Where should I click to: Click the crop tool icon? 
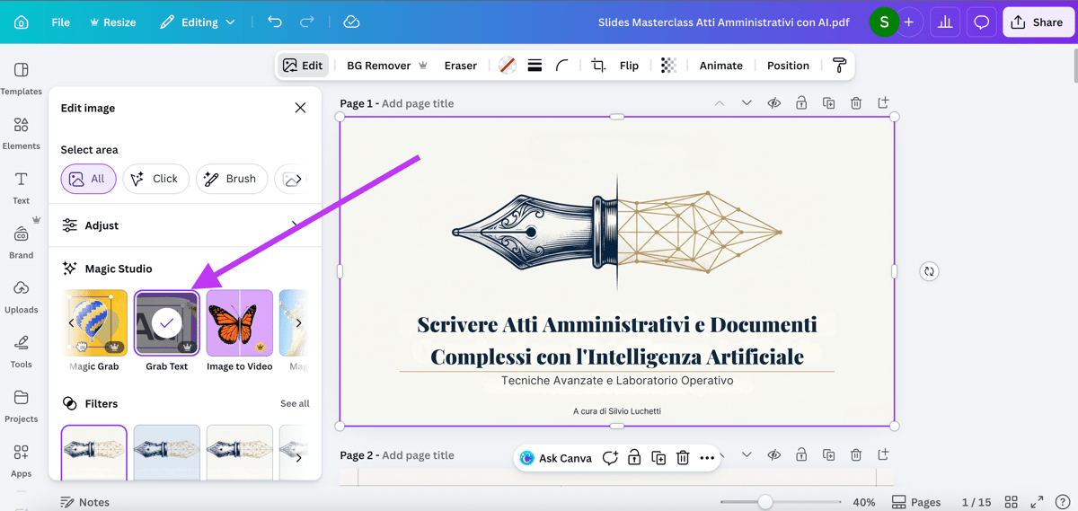598,66
